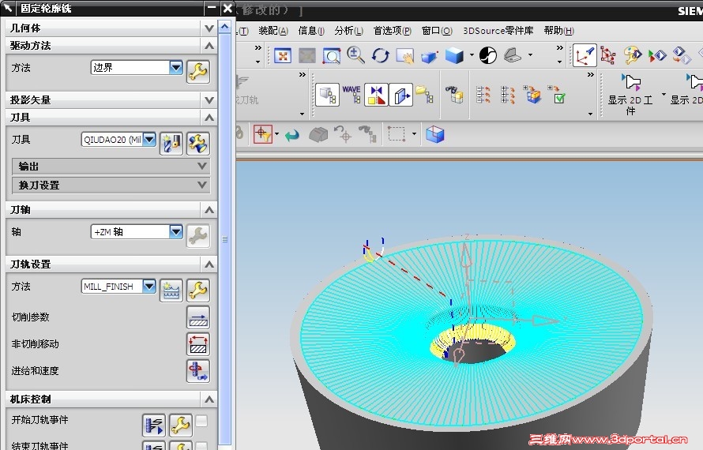Create new machining method icon
This screenshot has width=703, height=450.
click(171, 291)
